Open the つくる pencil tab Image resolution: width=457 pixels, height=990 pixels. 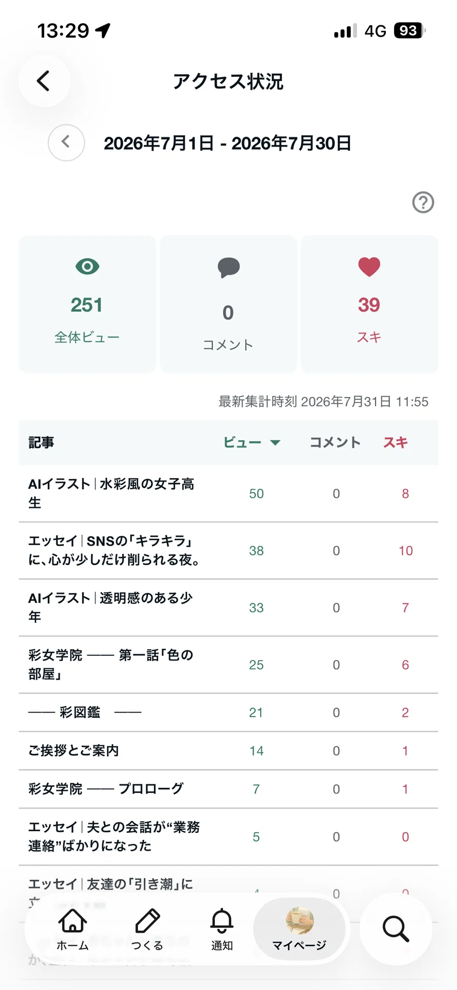coord(147,929)
